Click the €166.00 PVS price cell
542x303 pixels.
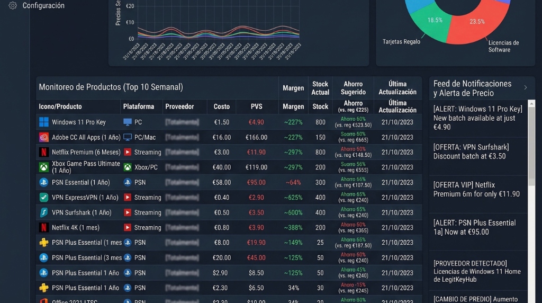tap(256, 137)
